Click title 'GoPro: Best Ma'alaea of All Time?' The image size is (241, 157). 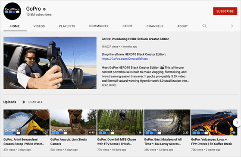click(163, 141)
